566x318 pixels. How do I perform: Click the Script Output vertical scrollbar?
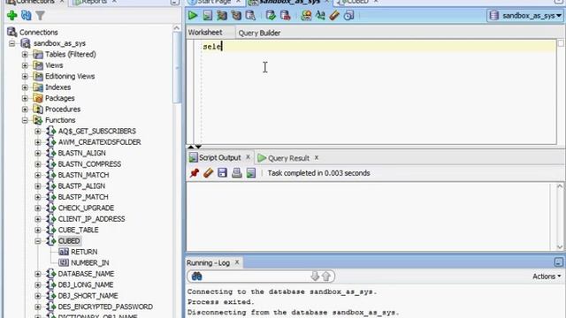(560, 216)
